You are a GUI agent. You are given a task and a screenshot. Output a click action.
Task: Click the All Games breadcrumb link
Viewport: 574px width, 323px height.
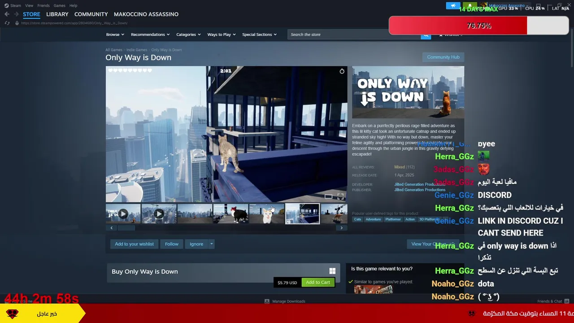pos(114,50)
